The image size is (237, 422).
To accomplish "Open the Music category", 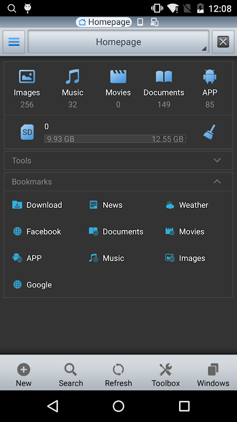I will click(73, 88).
